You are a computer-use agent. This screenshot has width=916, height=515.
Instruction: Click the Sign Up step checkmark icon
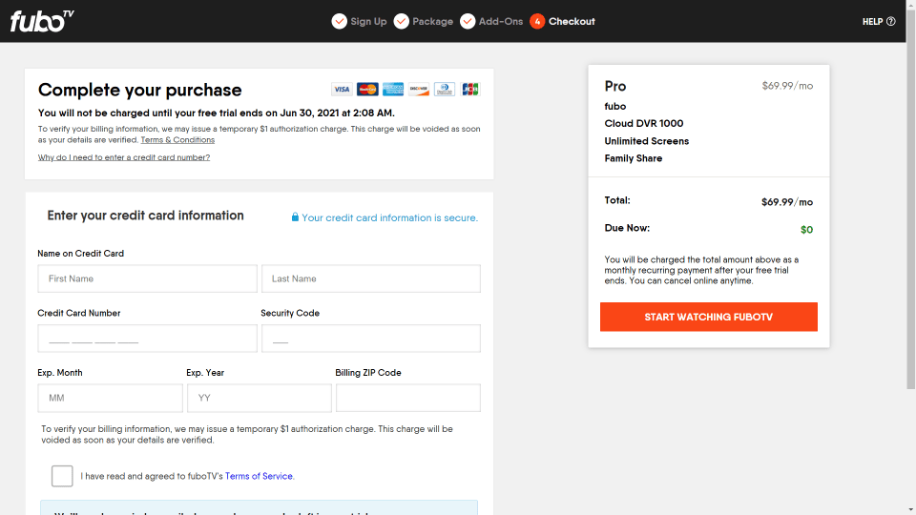[x=340, y=21]
